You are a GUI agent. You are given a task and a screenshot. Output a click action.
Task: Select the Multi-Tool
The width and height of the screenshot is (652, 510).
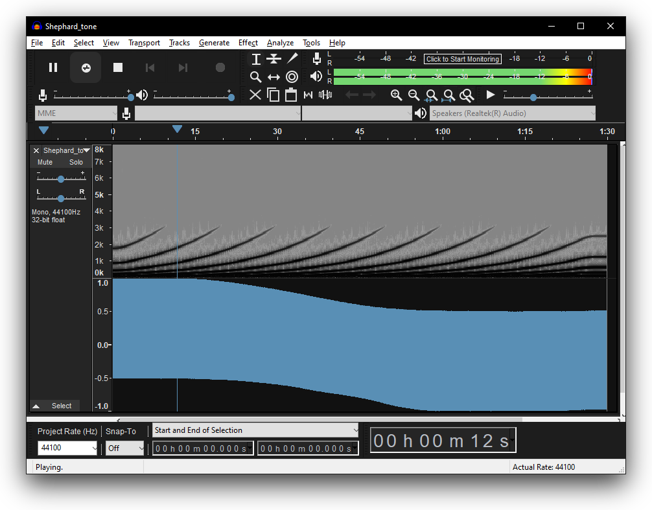[292, 77]
